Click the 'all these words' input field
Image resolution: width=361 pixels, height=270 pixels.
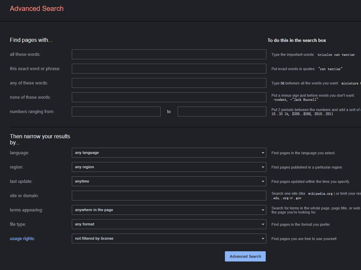169,54
